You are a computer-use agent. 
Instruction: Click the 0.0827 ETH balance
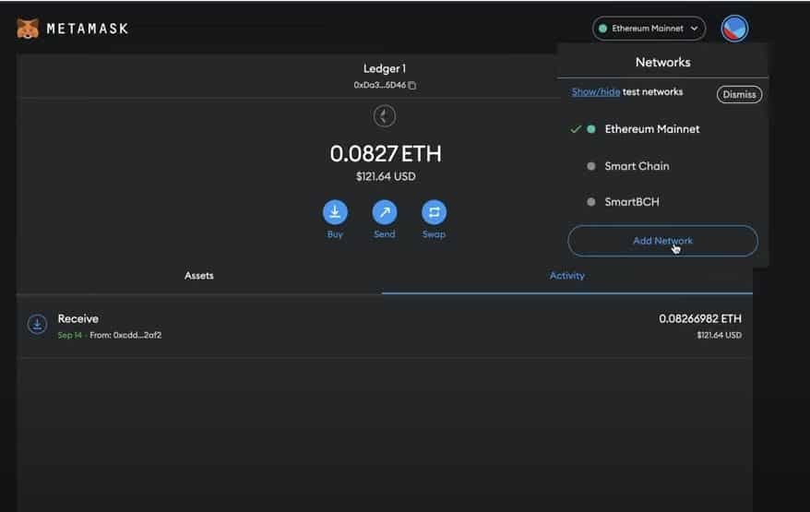click(386, 154)
